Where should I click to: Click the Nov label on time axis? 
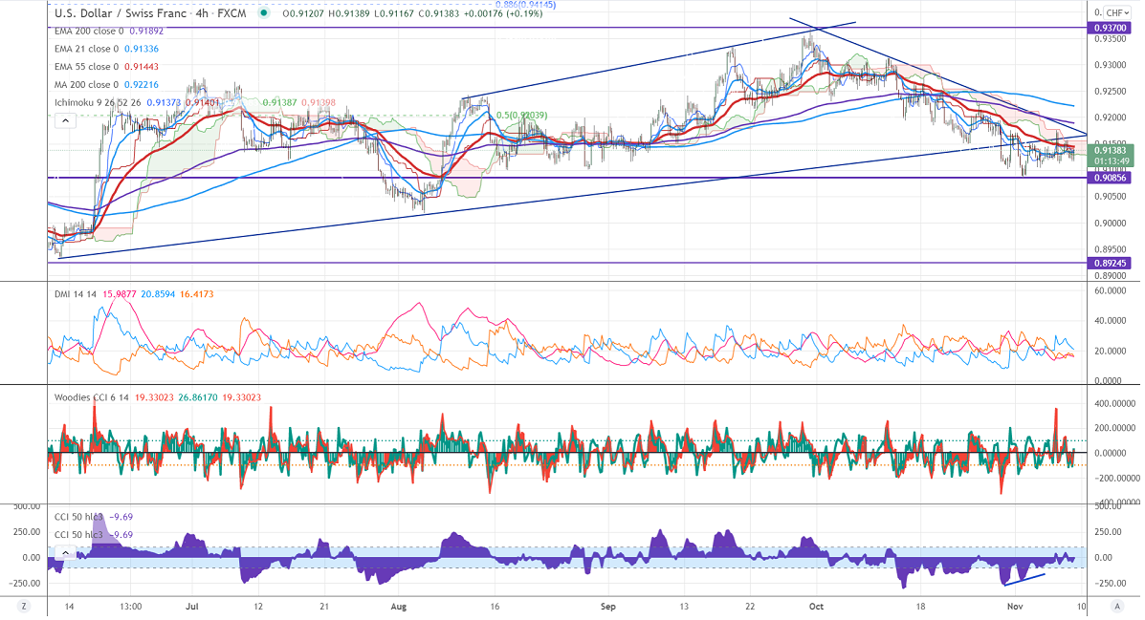click(x=1014, y=606)
